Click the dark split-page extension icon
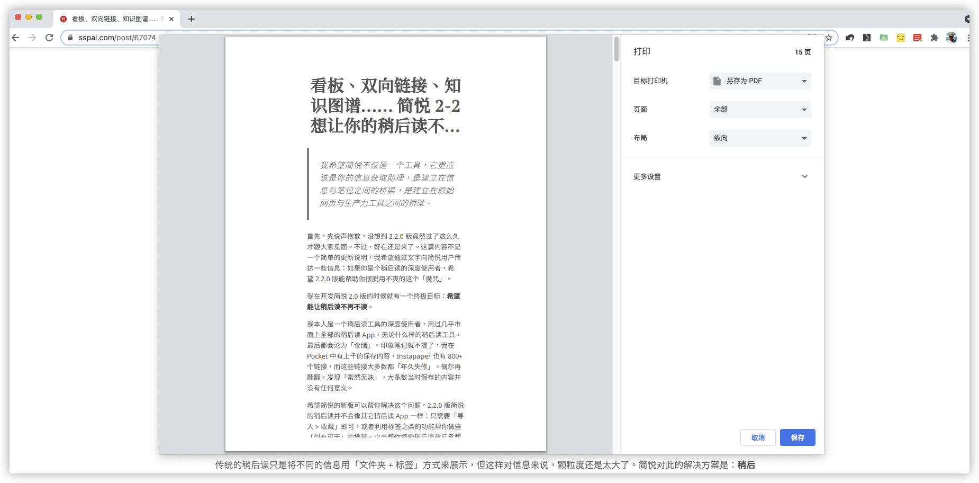Image resolution: width=979 pixels, height=483 pixels. (866, 38)
